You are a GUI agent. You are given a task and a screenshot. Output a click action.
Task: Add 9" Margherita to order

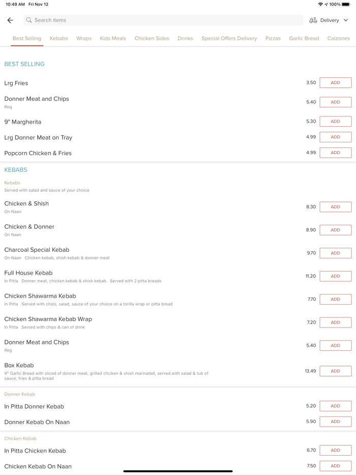[335, 122]
